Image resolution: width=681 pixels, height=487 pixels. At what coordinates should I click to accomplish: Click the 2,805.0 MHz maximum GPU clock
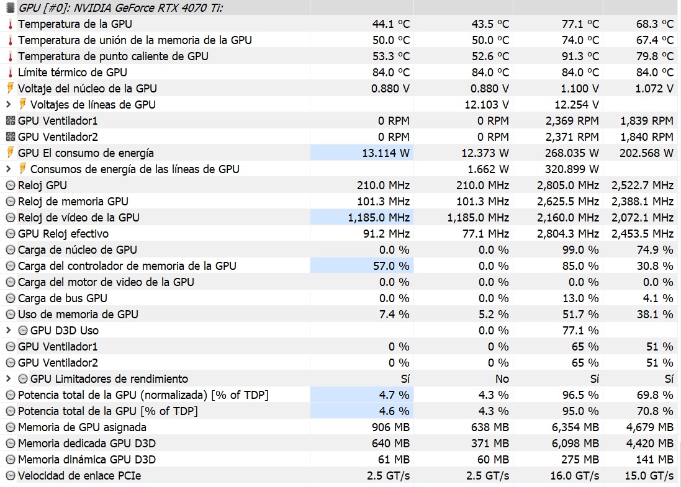pos(568,185)
